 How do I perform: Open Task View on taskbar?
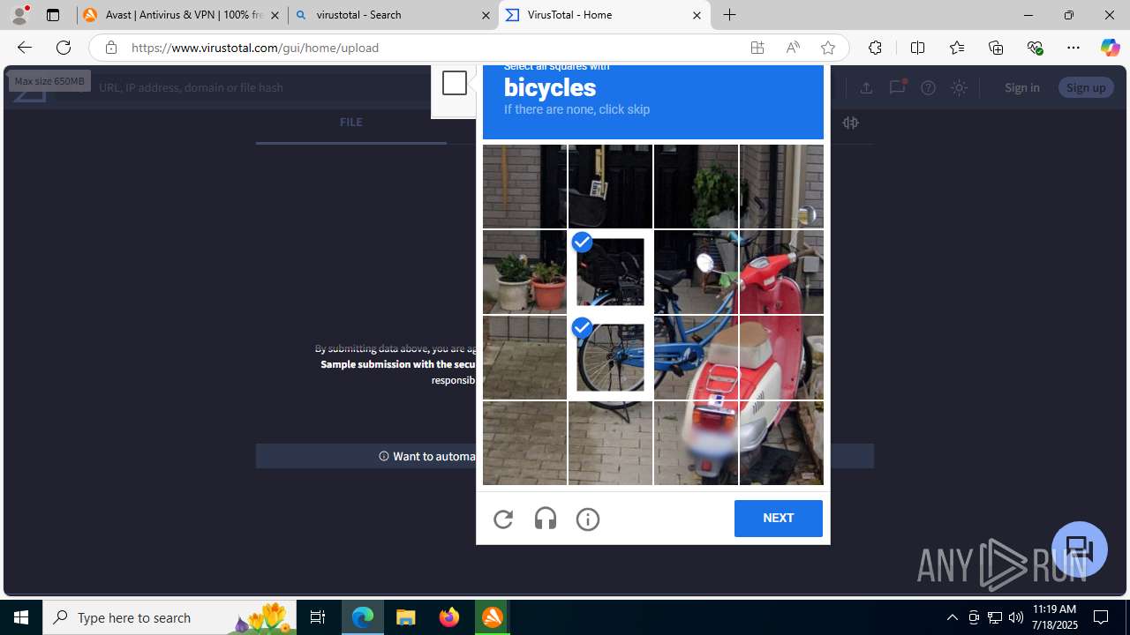pos(318,617)
